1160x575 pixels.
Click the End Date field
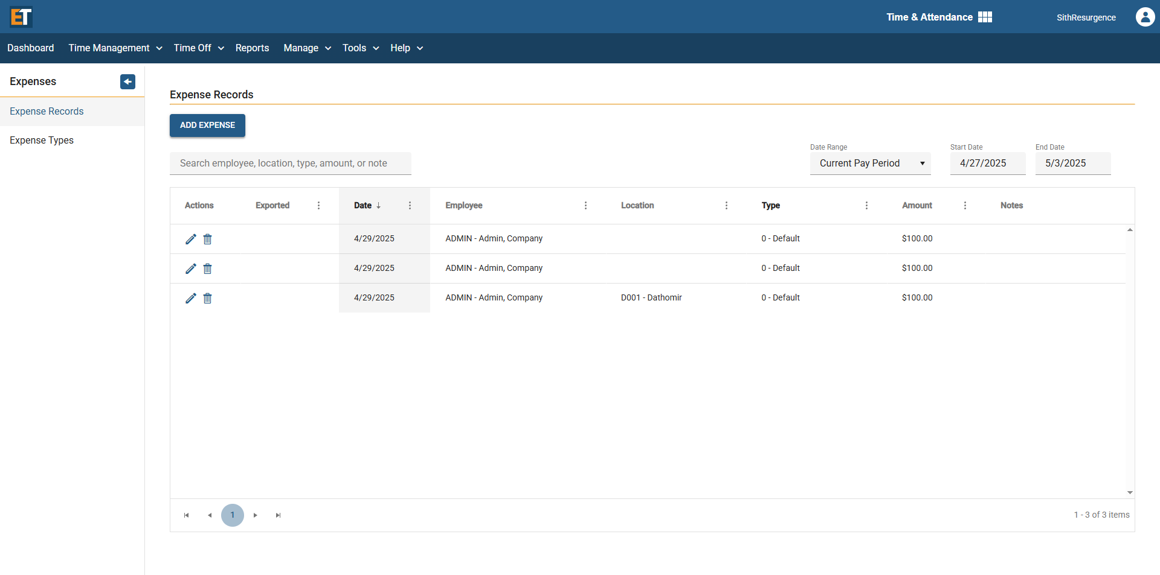click(1073, 164)
